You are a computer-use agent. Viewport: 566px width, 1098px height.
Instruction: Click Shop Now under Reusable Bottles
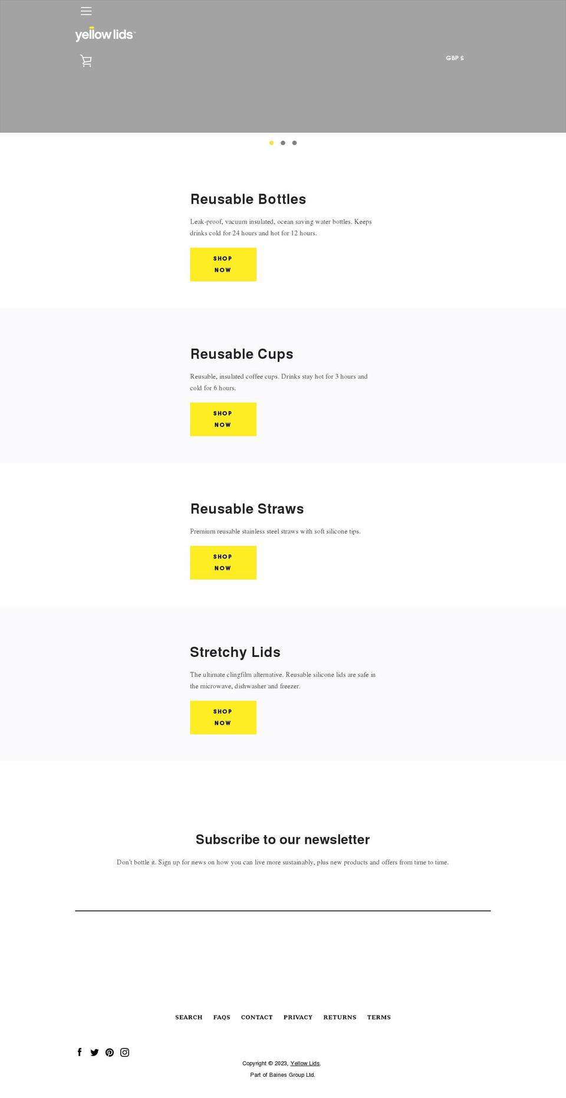coord(223,264)
